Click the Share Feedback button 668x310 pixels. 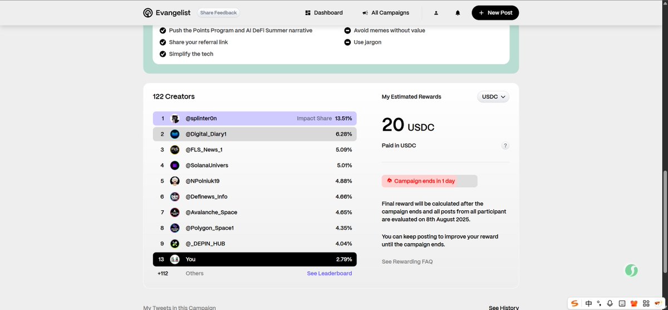tap(218, 13)
